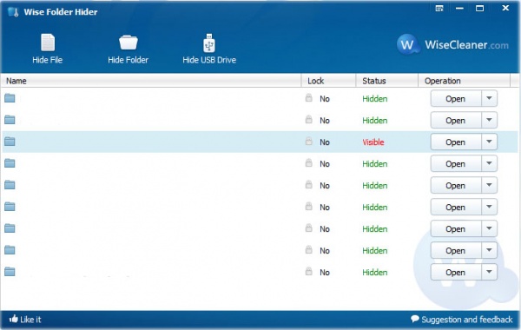The image size is (521, 330).
Task: Select the folder icon in sixth row
Action: 10,207
